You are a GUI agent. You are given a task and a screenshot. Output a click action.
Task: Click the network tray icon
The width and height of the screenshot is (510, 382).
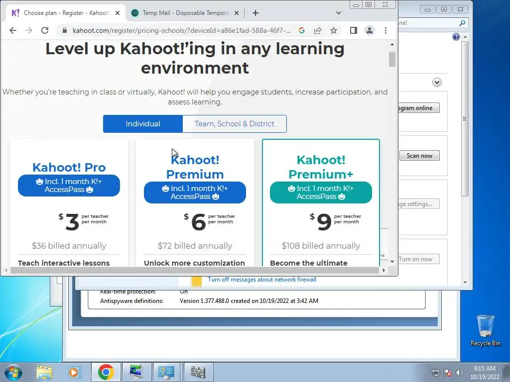point(436,373)
